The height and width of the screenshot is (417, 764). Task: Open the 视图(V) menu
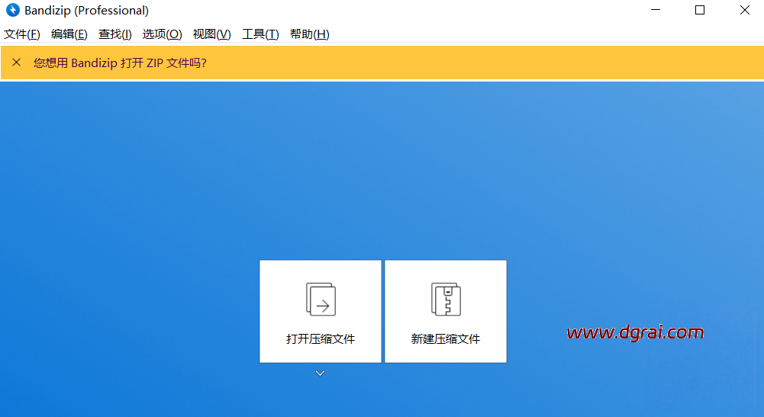pos(212,34)
